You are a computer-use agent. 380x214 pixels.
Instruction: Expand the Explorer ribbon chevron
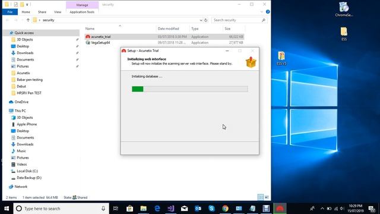point(261,12)
